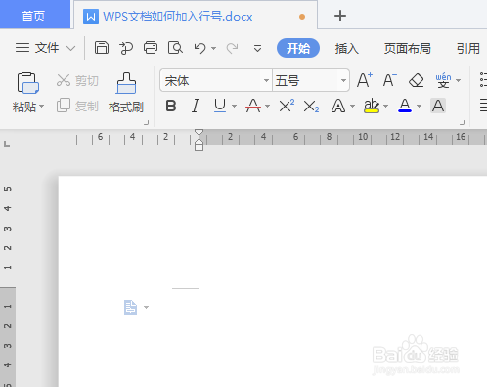Image resolution: width=487 pixels, height=387 pixels.
Task: Toggle character shading A icon
Action: 438,106
